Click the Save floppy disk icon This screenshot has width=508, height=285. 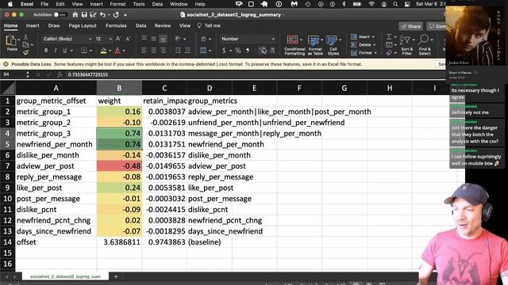pyautogui.click(x=84, y=14)
